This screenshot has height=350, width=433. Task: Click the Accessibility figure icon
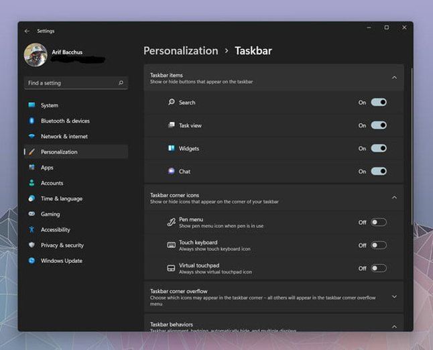[32, 229]
